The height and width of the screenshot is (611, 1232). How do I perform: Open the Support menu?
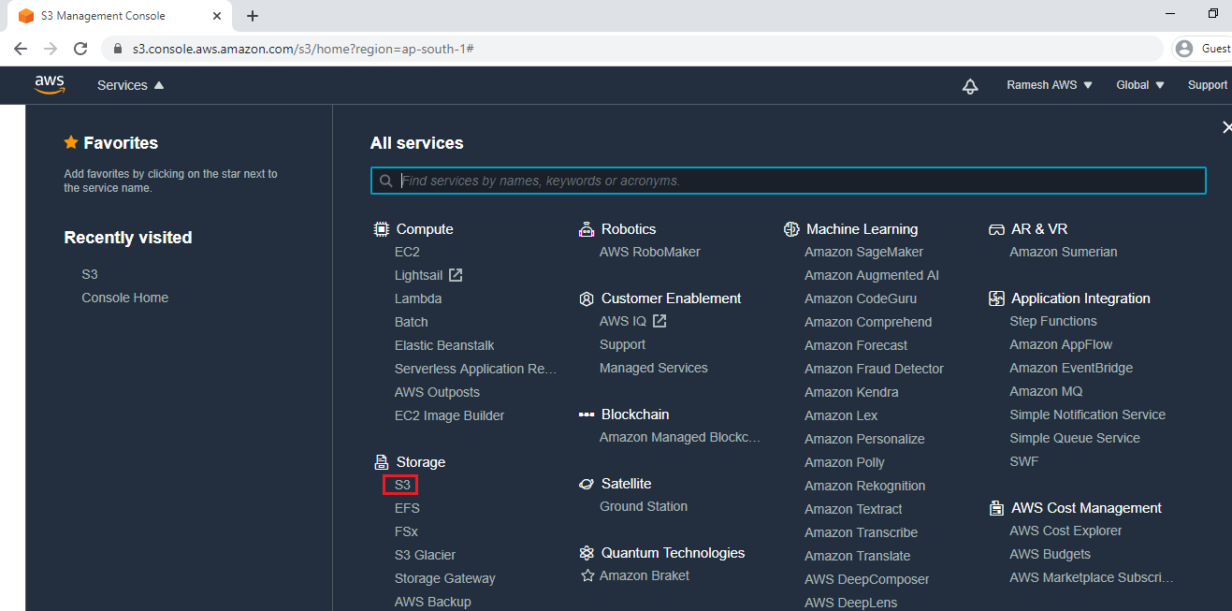click(1208, 85)
